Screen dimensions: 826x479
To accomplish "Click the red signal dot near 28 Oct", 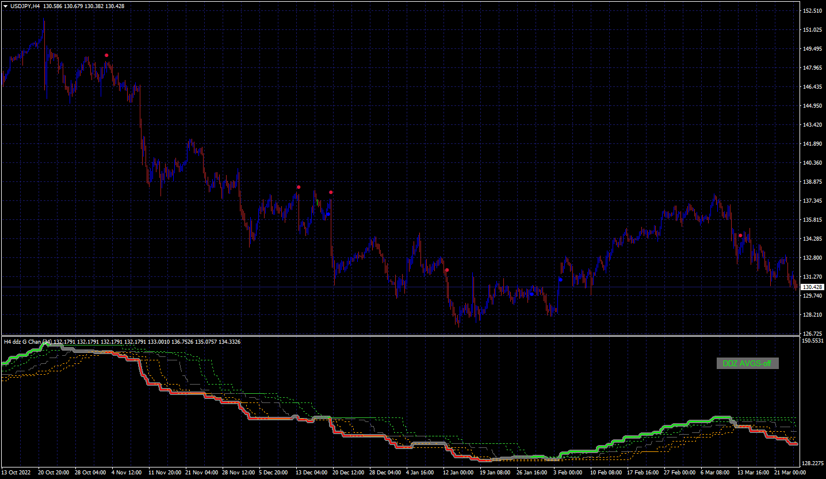I will point(106,55).
